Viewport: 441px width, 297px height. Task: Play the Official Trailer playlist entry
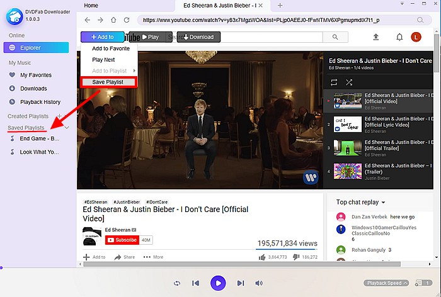pyautogui.click(x=378, y=148)
